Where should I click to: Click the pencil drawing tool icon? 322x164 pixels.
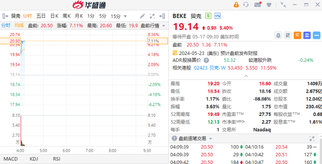[142, 16]
